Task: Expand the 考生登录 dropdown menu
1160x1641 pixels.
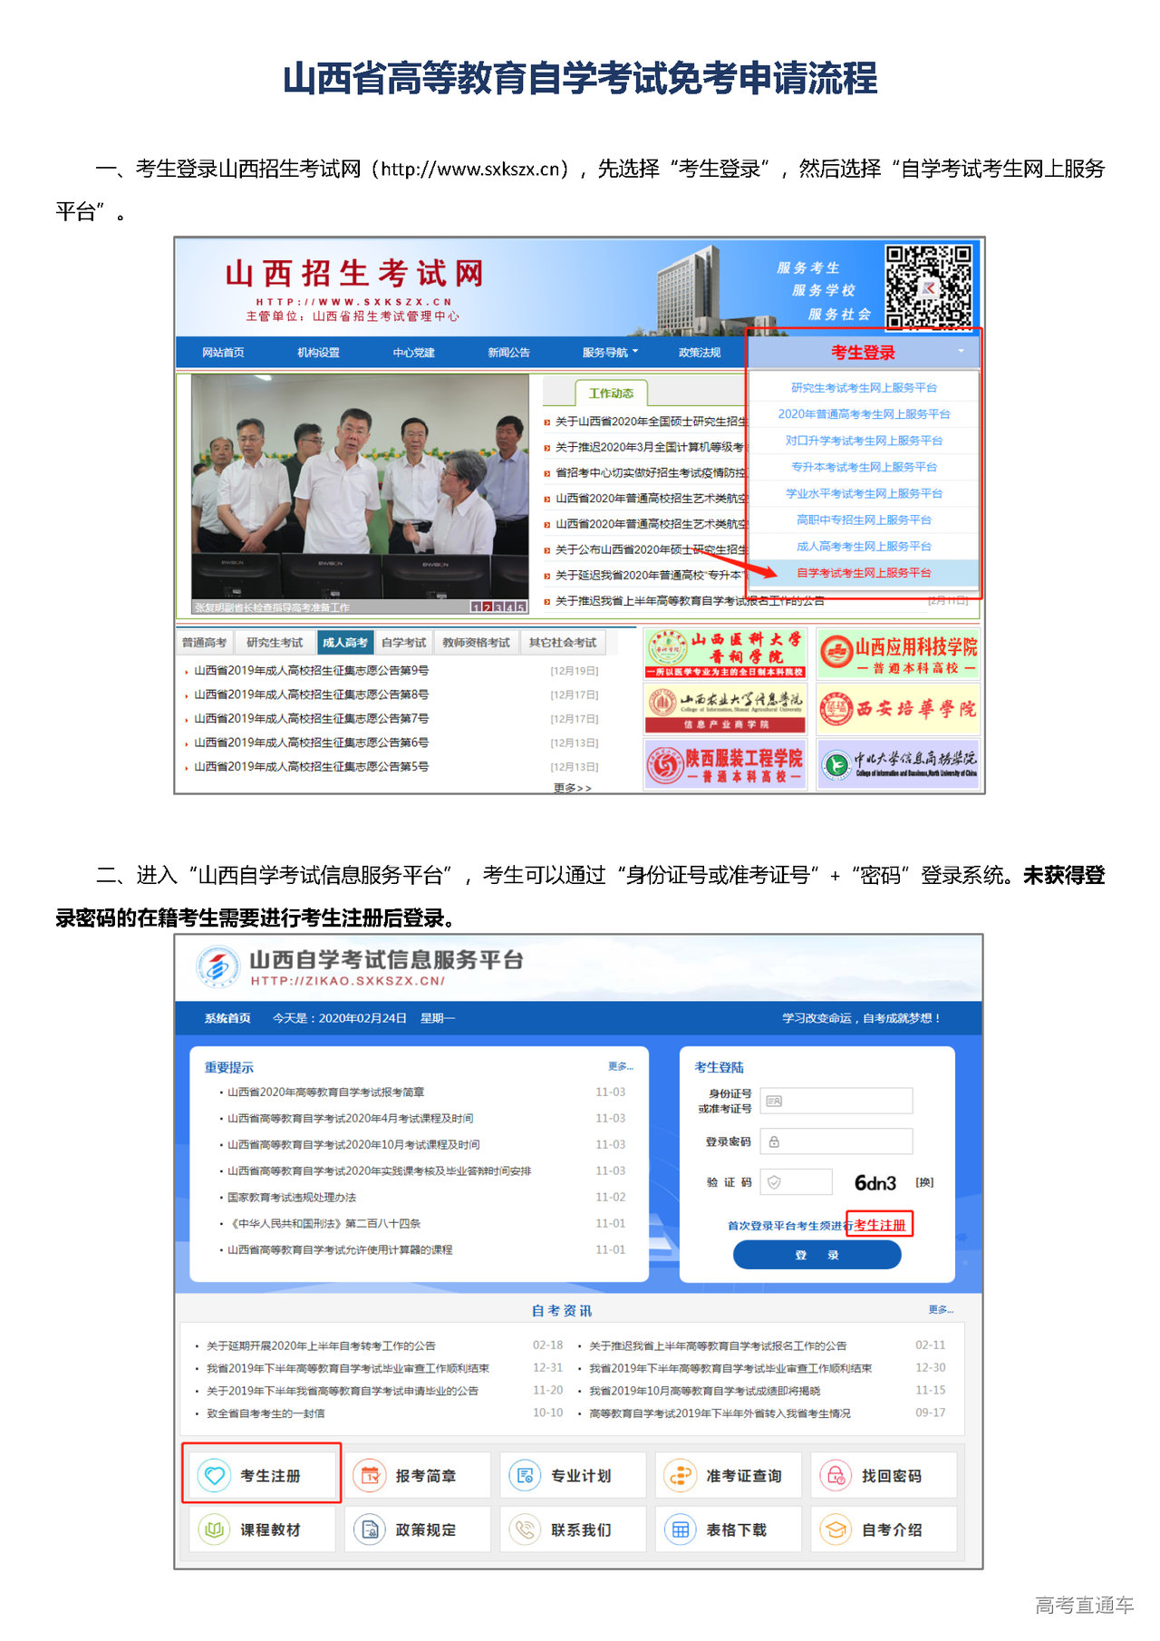Action: tap(863, 353)
